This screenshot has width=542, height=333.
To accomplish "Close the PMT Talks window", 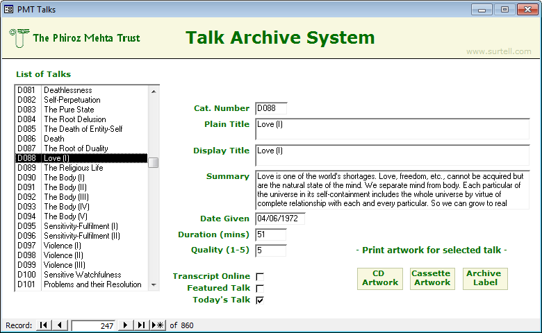I will click(527, 10).
